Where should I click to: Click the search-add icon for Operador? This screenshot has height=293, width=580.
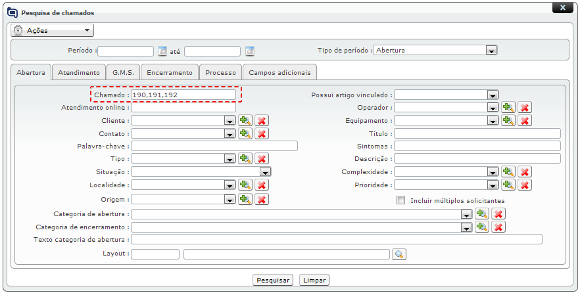tap(508, 107)
